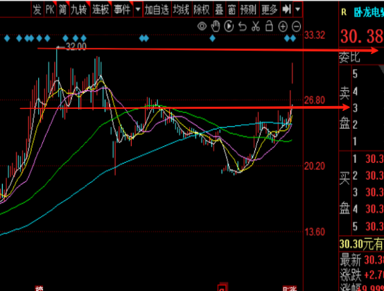The image size is (384, 291).
Task: Enable the 九转 indicator
Action: (79, 10)
